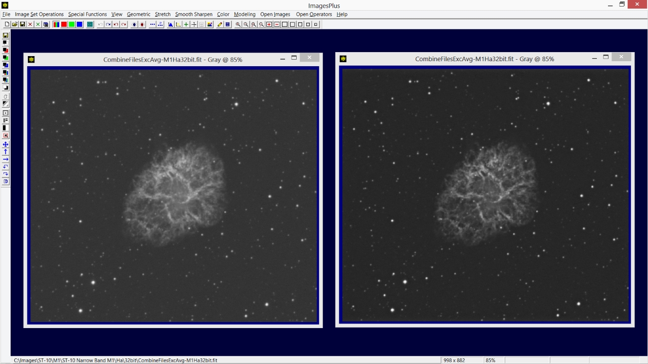
Task: Click the right image window title bar
Action: pyautogui.click(x=484, y=59)
